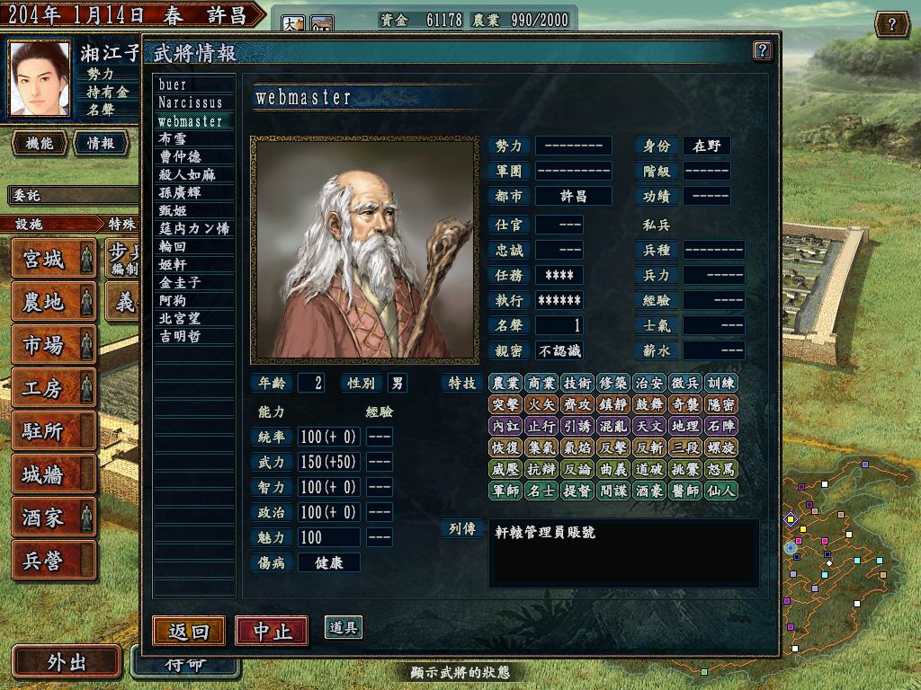Screen dimensions: 921x690
Task: Click the top-right corner help question mark
Action: click(x=891, y=24)
